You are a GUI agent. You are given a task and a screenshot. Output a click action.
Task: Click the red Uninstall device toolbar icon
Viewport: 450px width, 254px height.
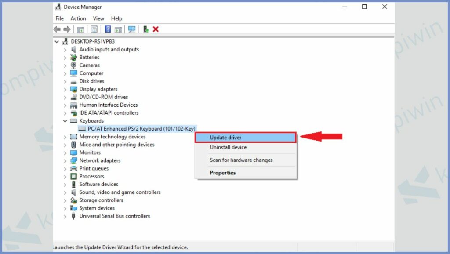pyautogui.click(x=156, y=29)
